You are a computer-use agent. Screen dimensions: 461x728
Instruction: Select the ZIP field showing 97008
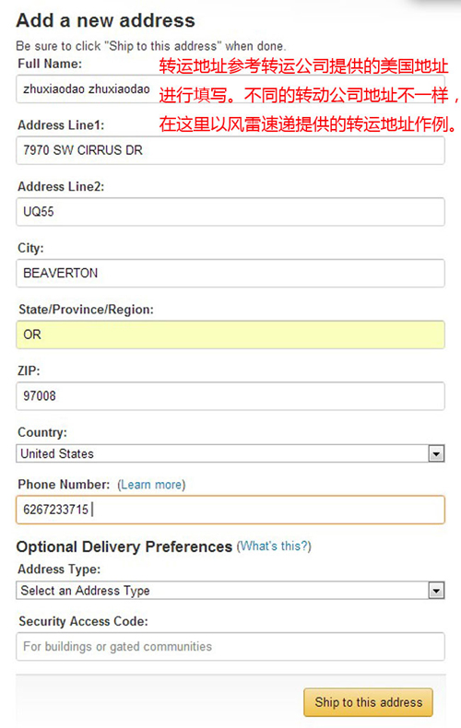[x=230, y=396]
